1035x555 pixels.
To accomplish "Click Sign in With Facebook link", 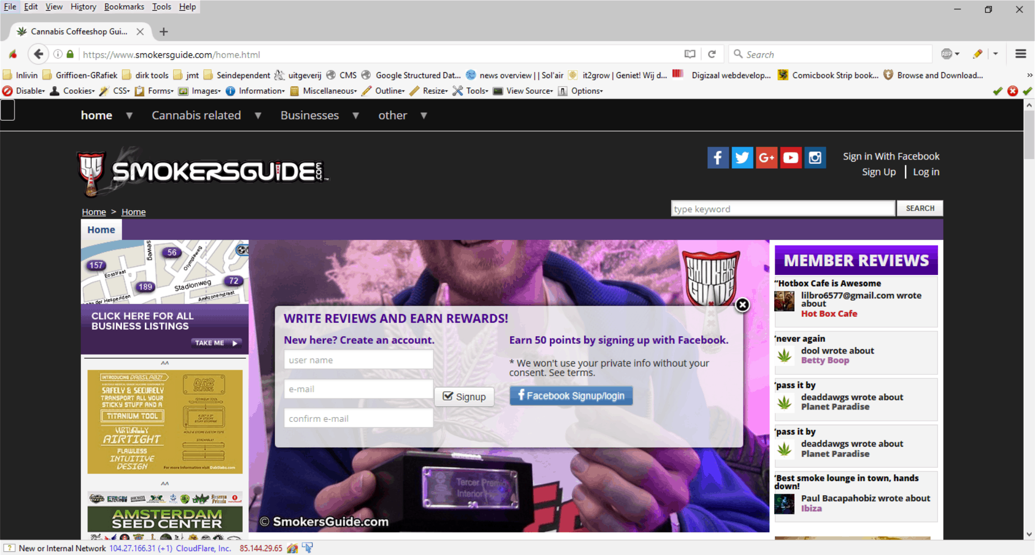I will (891, 156).
